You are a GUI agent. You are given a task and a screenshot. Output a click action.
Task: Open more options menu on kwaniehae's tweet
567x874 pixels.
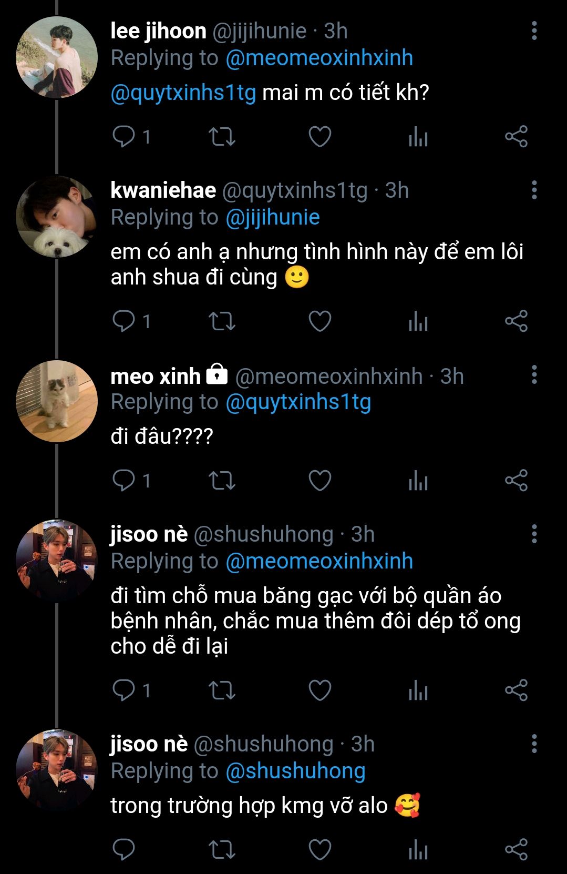click(534, 190)
